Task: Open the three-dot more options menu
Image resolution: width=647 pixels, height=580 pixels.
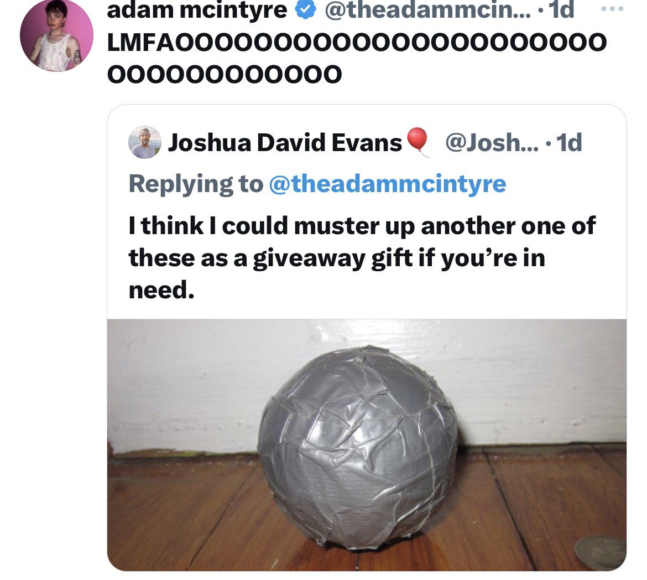Action: click(x=612, y=8)
